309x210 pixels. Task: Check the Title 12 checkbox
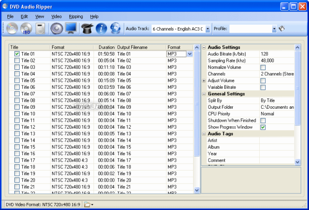click(17, 127)
